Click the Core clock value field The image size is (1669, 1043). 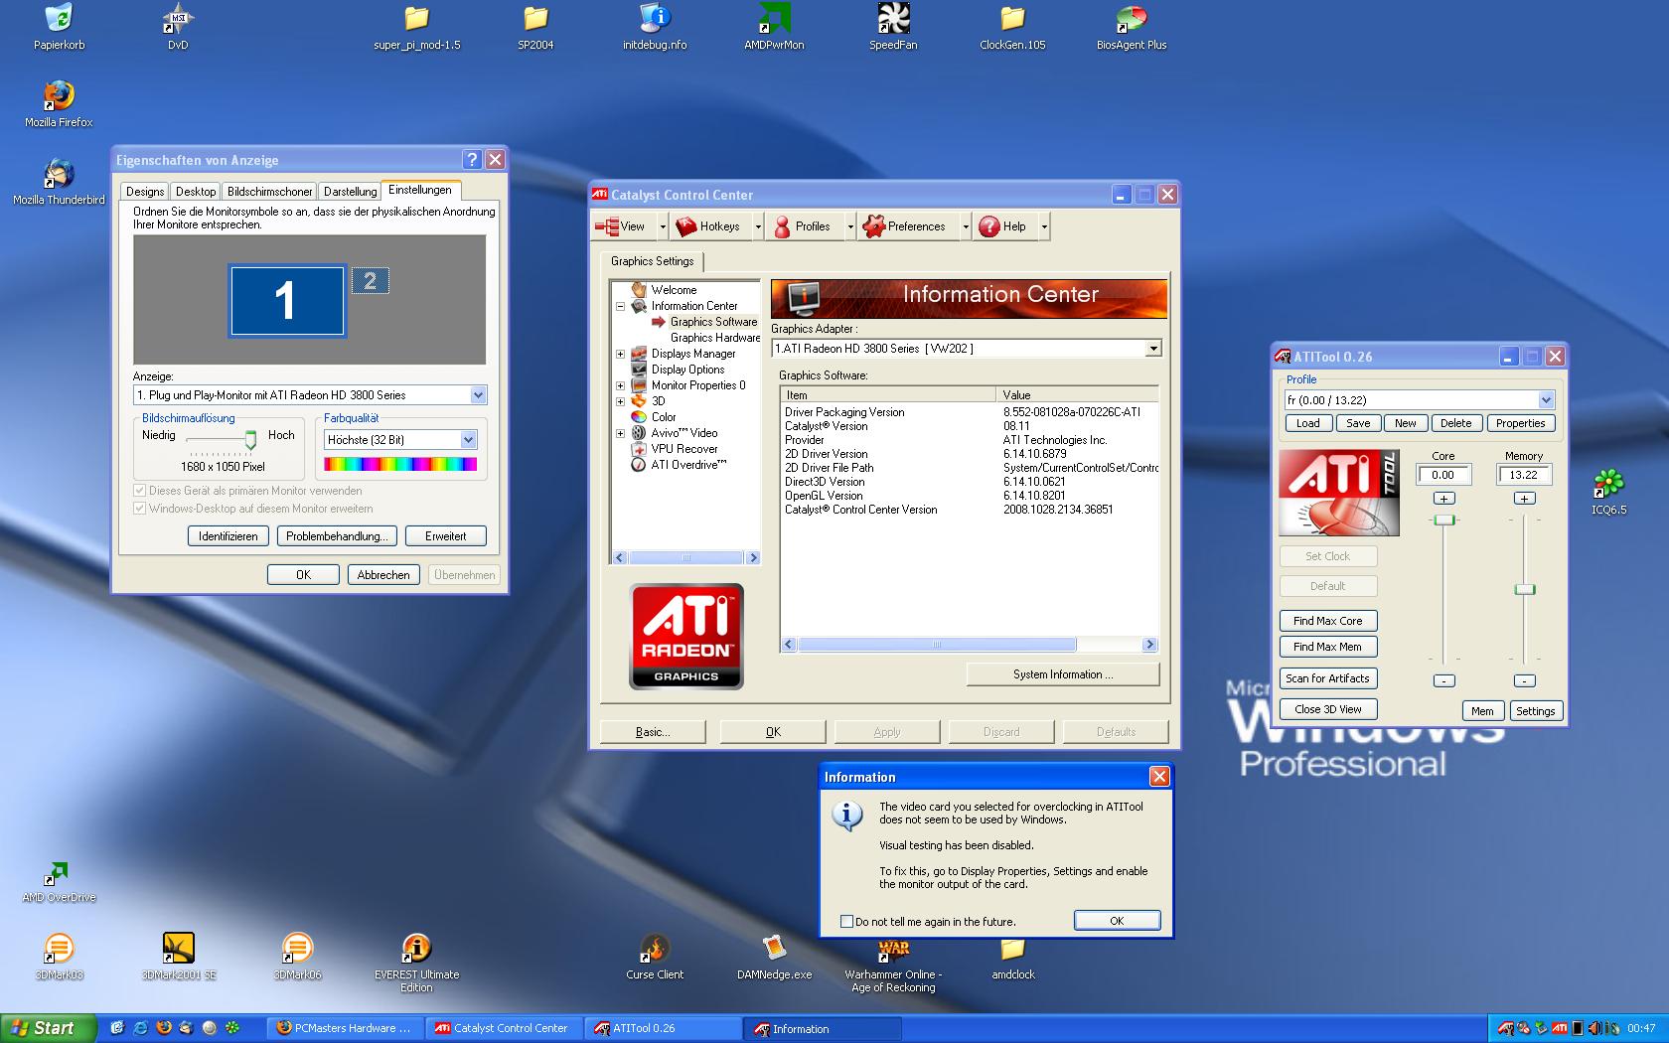1442,475
